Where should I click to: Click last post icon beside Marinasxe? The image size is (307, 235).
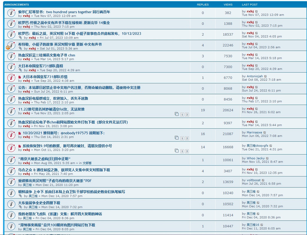pyautogui.click(x=265, y=132)
